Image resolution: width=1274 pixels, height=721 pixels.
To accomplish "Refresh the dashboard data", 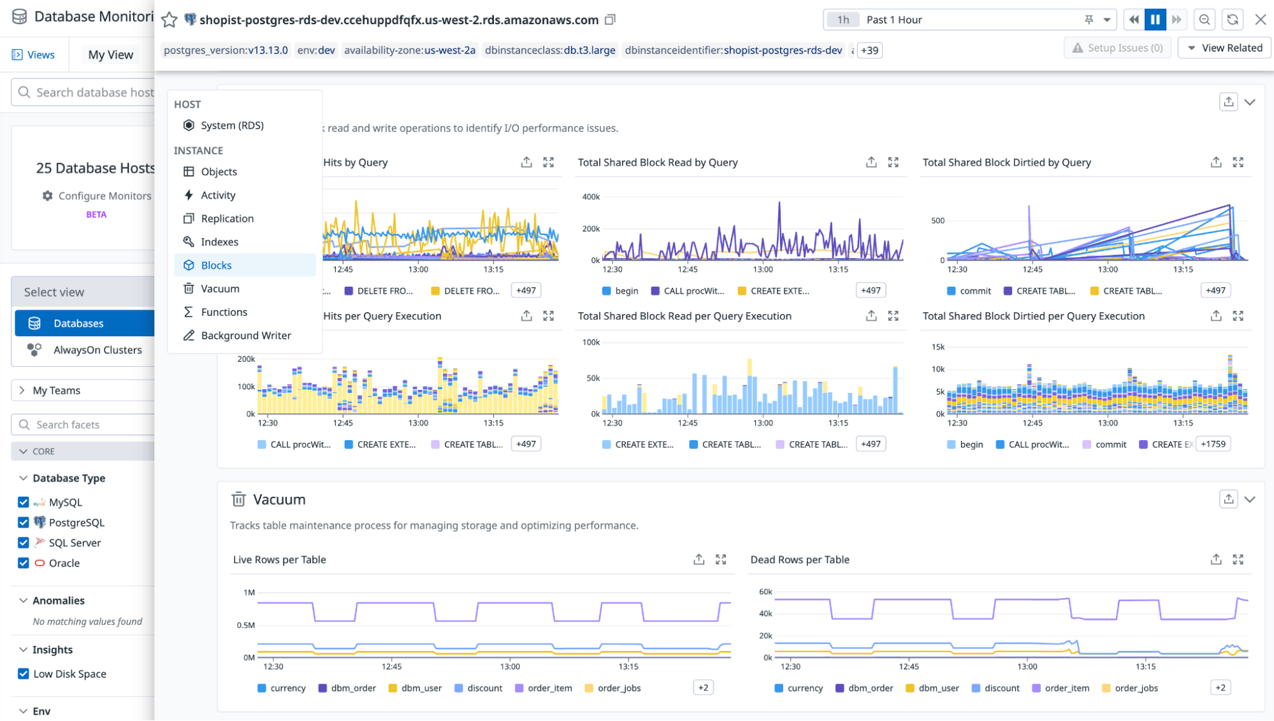I will (x=1233, y=19).
